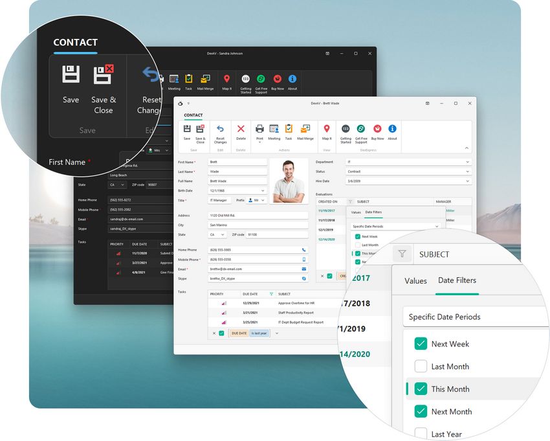Create a Meeting using the ribbon icon
Screen dimensions: 550x441
(x=274, y=130)
